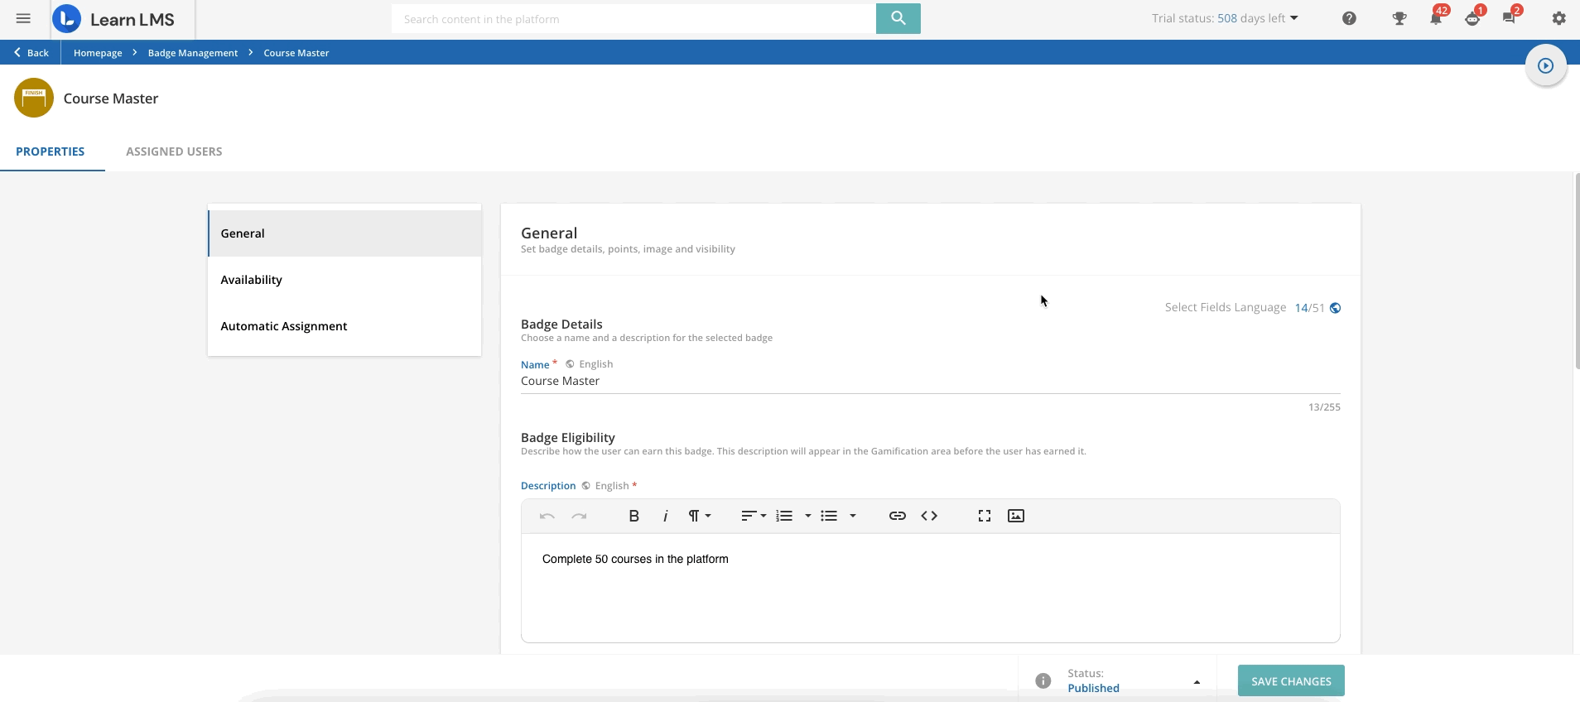This screenshot has width=1580, height=702.
Task: Go to Badge Management breadcrumb link
Action: (x=192, y=53)
